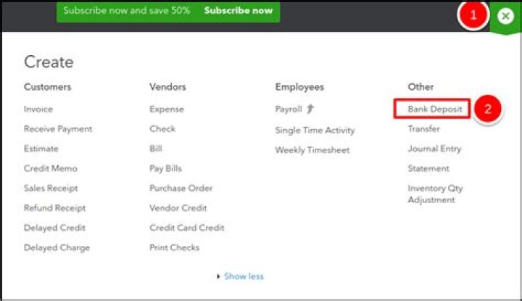Select Print Checks under Vendors
The image size is (522, 301).
175,247
